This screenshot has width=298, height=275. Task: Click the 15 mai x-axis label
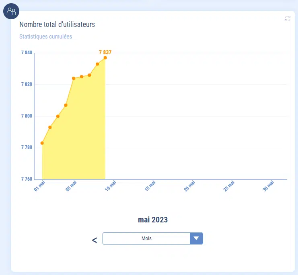[149, 186]
